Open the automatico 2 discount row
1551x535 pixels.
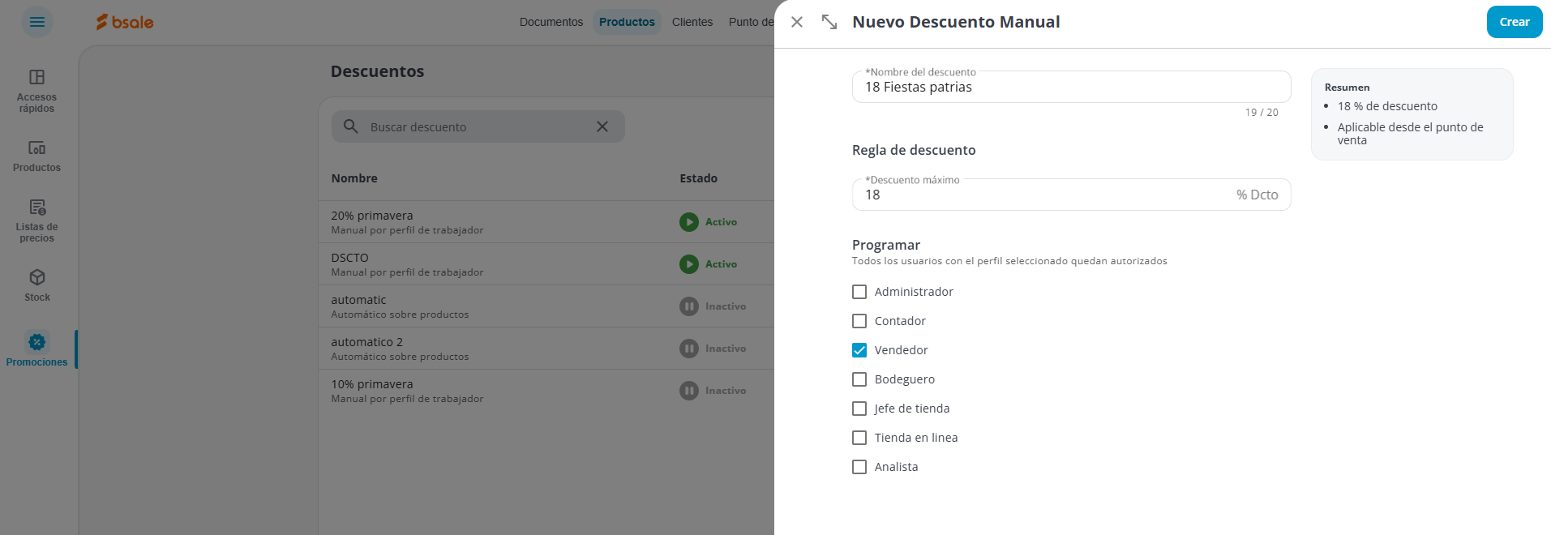pyautogui.click(x=546, y=349)
